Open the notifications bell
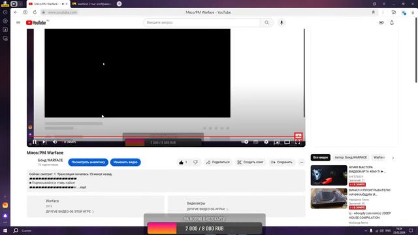The height and width of the screenshot is (235, 418). [392, 23]
